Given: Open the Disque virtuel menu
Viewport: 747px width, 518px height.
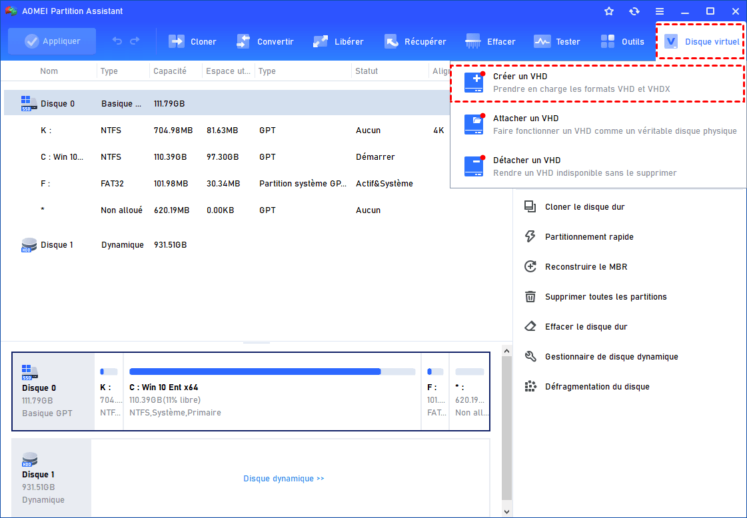Looking at the screenshot, I should 700,41.
